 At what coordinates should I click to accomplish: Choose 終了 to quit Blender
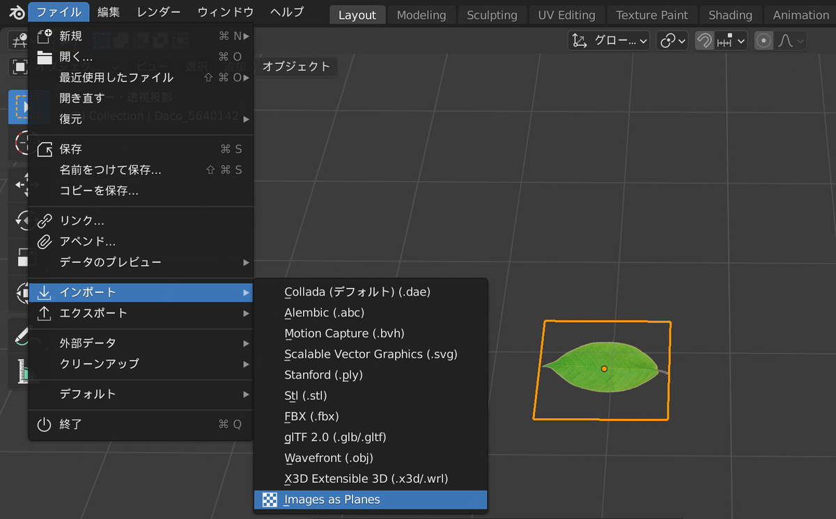pyautogui.click(x=141, y=424)
